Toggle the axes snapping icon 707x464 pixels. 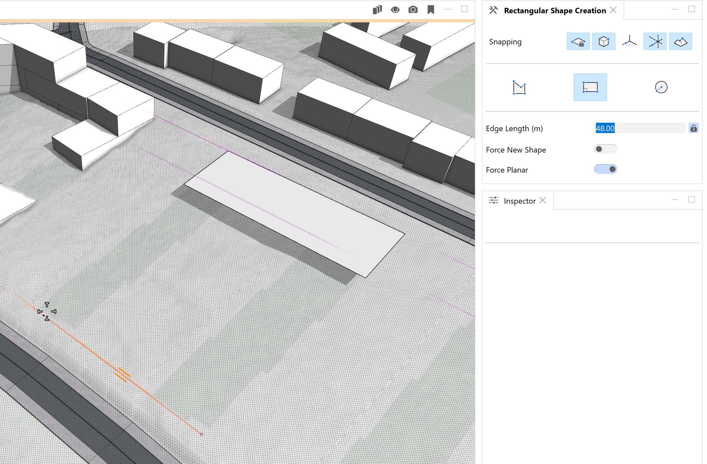[629, 41]
